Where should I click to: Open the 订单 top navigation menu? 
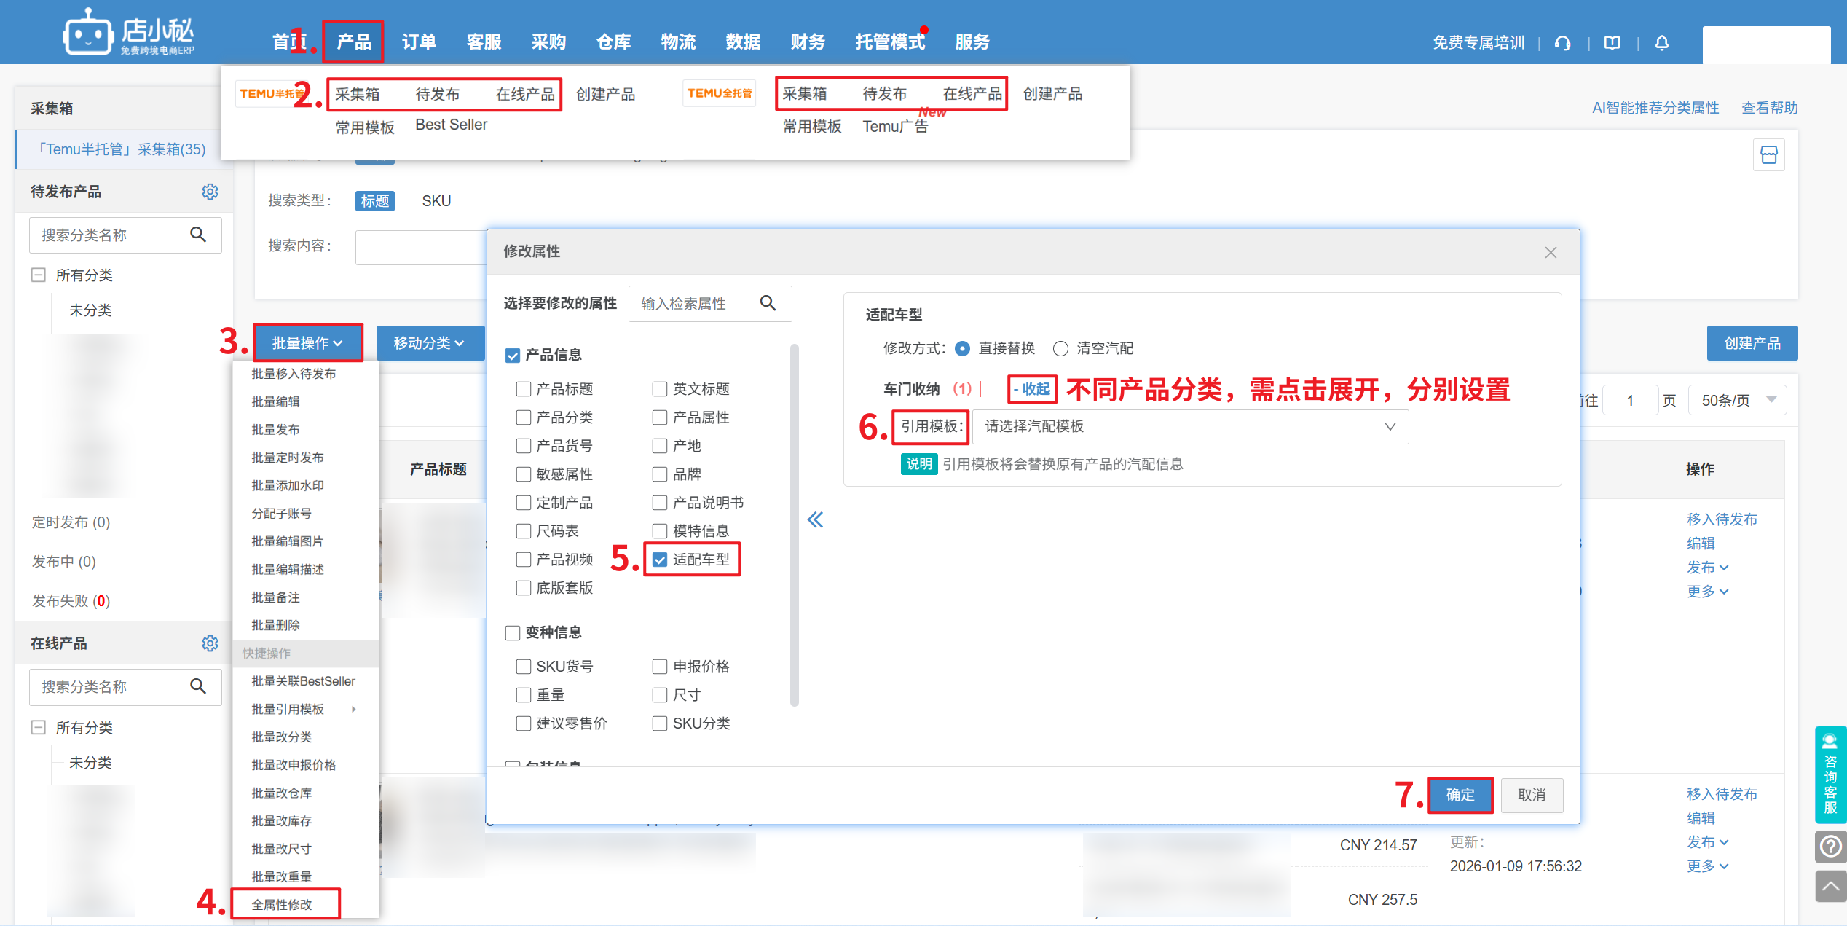[419, 42]
